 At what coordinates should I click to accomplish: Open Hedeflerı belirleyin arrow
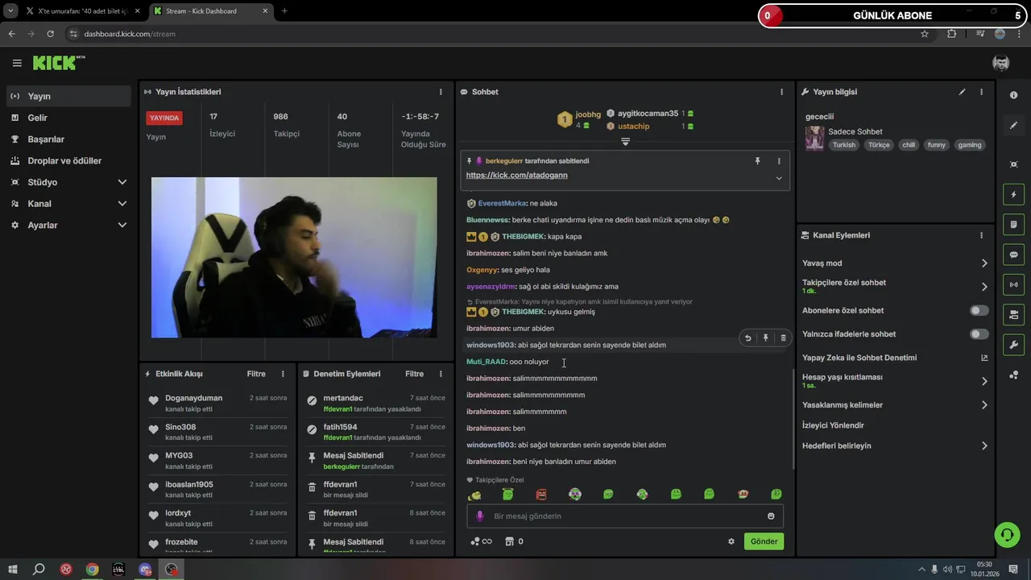984,445
